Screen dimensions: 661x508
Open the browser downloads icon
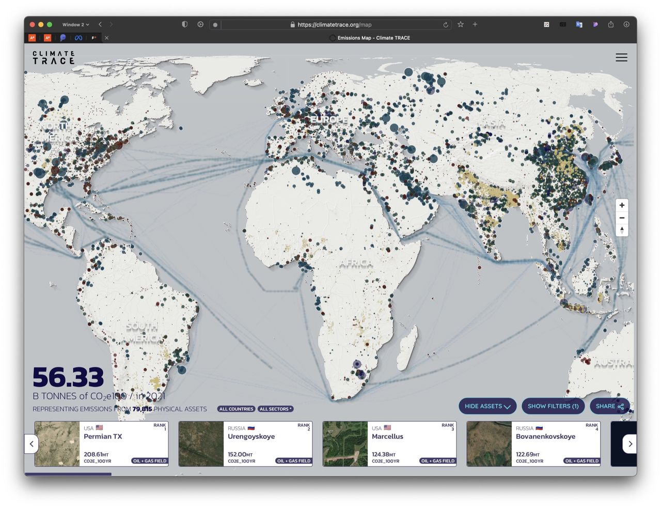626,24
